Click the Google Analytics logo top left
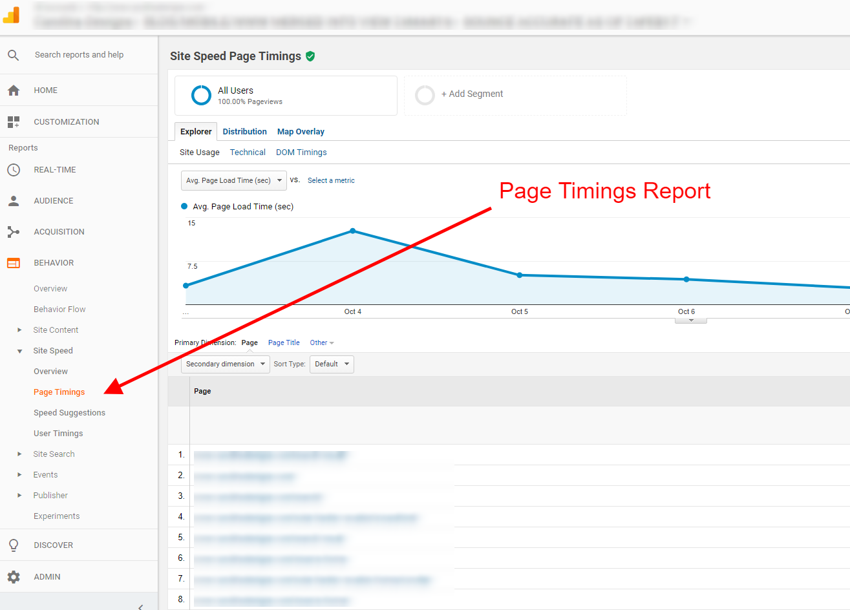850x610 pixels. [11, 14]
